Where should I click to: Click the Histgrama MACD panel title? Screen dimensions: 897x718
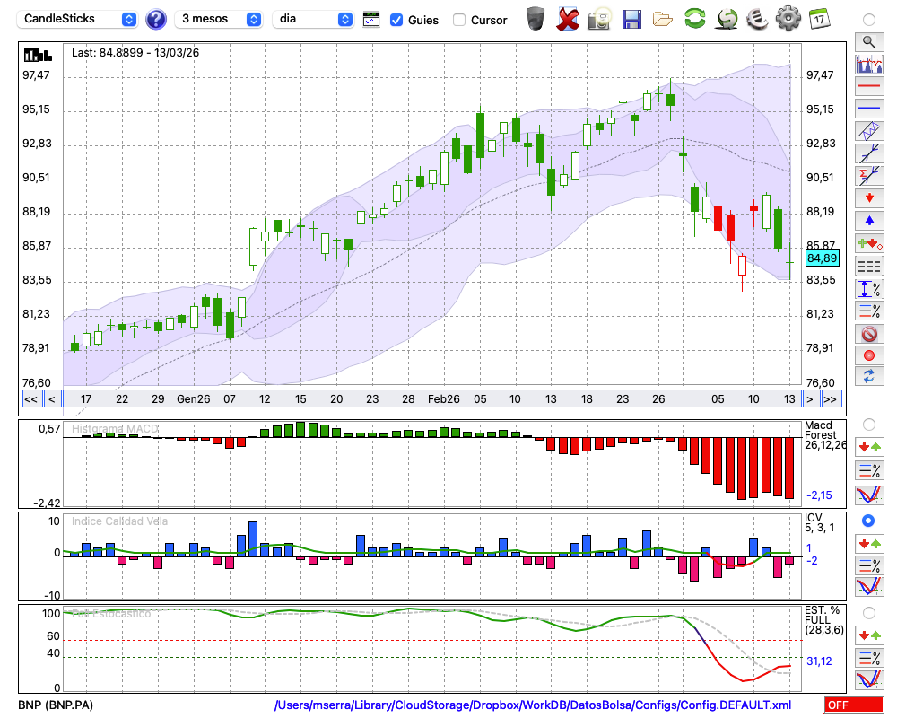coord(115,428)
